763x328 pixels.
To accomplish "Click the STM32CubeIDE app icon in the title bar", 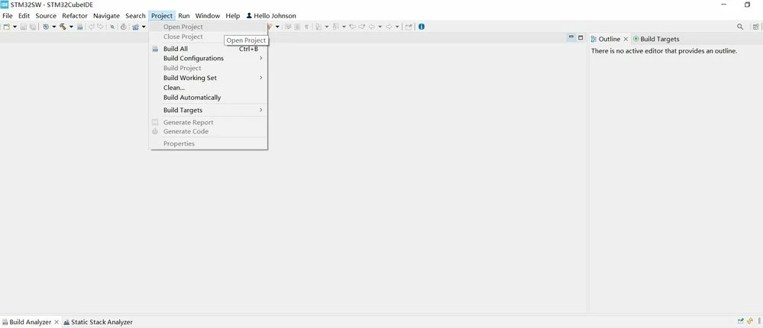I will (5, 5).
